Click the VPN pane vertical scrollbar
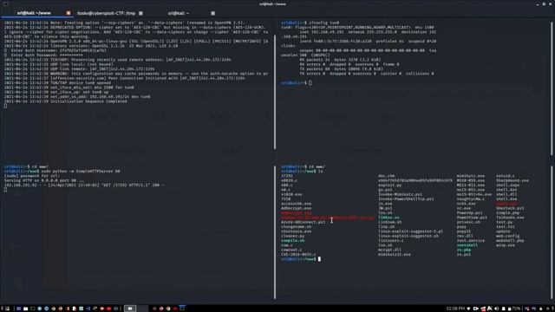The height and width of the screenshot is (312, 555). tap(275, 92)
